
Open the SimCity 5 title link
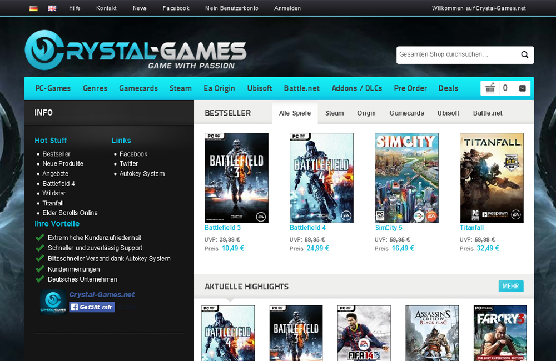click(x=389, y=228)
